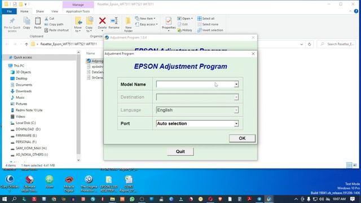Open the New item dropdown
This screenshot has height=203, width=361.
coord(146,19)
